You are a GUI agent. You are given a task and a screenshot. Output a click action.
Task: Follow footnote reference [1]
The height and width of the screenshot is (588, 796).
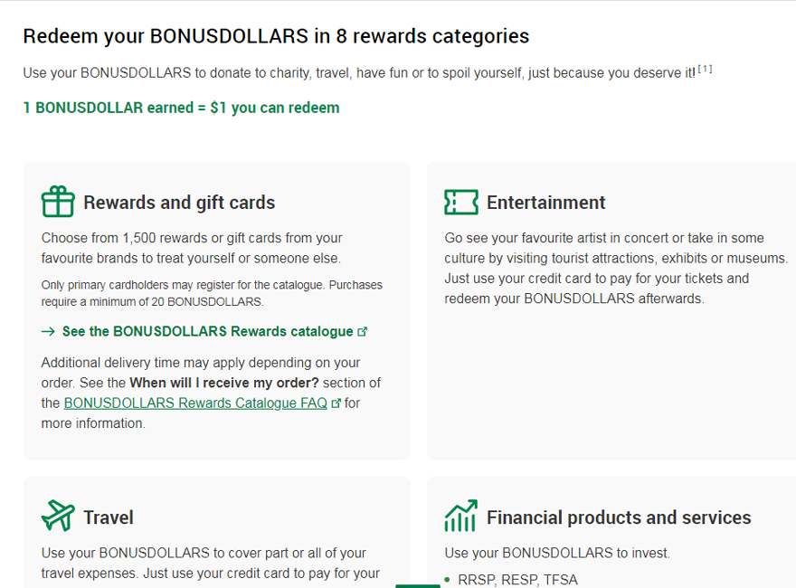click(x=705, y=69)
